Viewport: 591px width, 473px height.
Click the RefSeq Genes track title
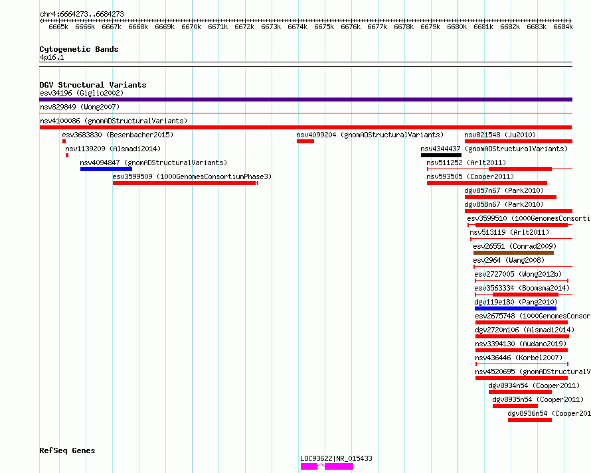[67, 451]
